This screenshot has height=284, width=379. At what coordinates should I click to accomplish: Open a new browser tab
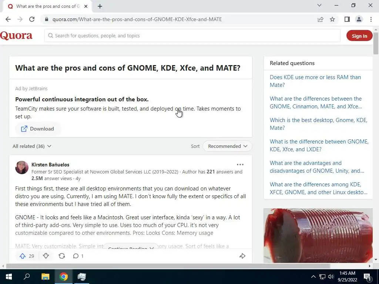point(100,6)
